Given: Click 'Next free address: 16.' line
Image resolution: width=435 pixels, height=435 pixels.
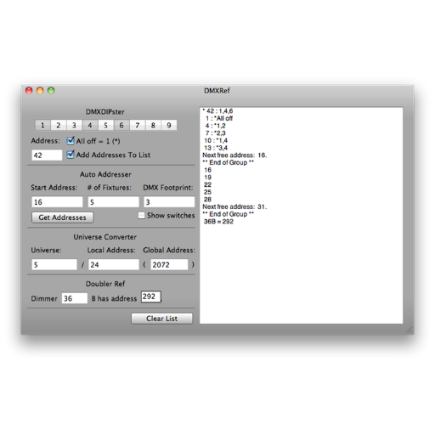Looking at the screenshot, I should click(234, 155).
